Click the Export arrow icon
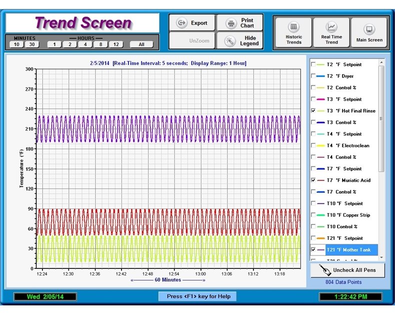 point(182,23)
